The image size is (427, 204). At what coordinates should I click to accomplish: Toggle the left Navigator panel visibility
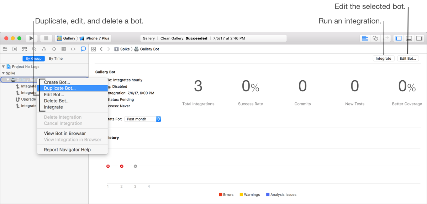399,38
